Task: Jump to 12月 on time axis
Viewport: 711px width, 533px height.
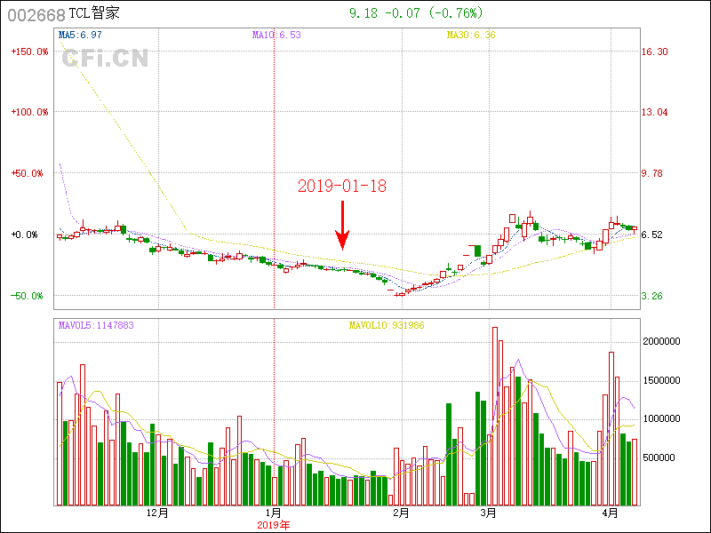Action: (157, 513)
